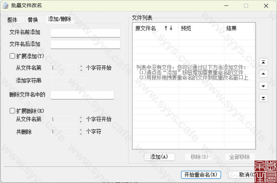
Task: Click the 预览 column header
Action: [x=201, y=28]
